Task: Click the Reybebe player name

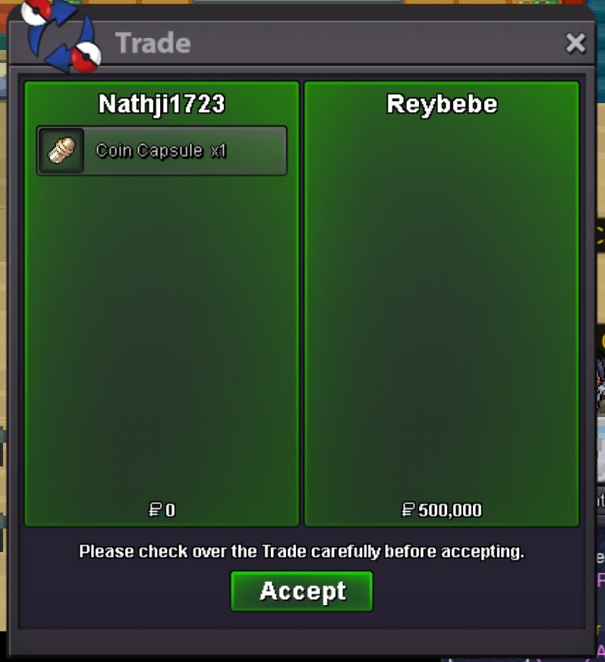Action: (442, 105)
